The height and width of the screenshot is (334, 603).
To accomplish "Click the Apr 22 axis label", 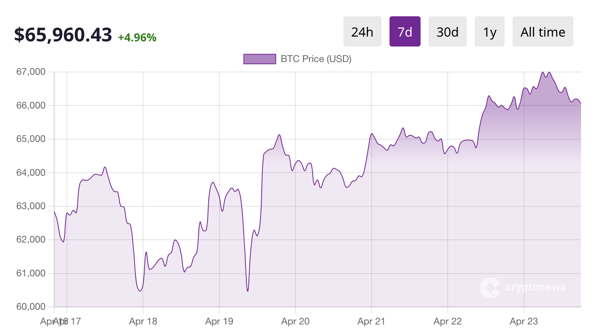I will click(447, 321).
